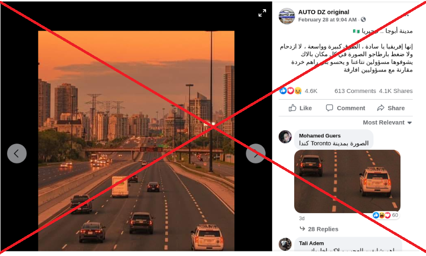Open the AUTO DZ original page name
Screen dimensions: 426x256
[x=323, y=12]
